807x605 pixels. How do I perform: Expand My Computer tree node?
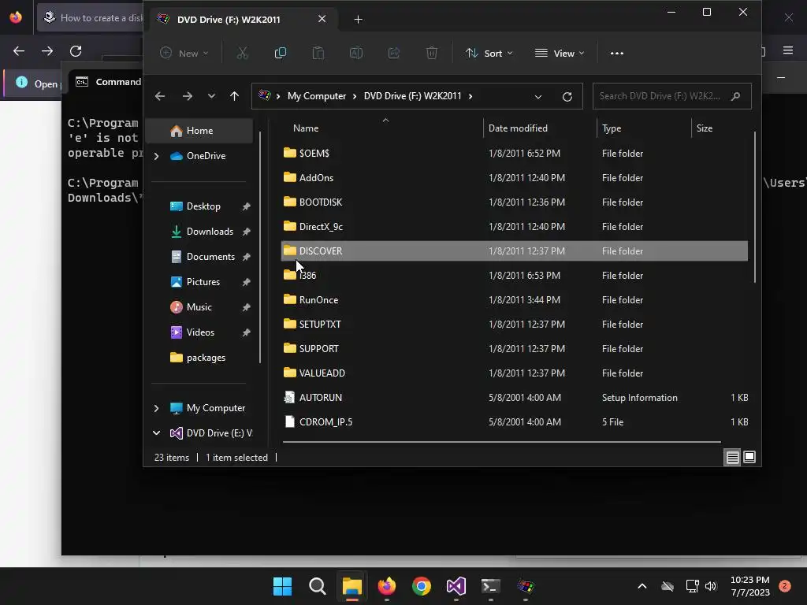157,408
